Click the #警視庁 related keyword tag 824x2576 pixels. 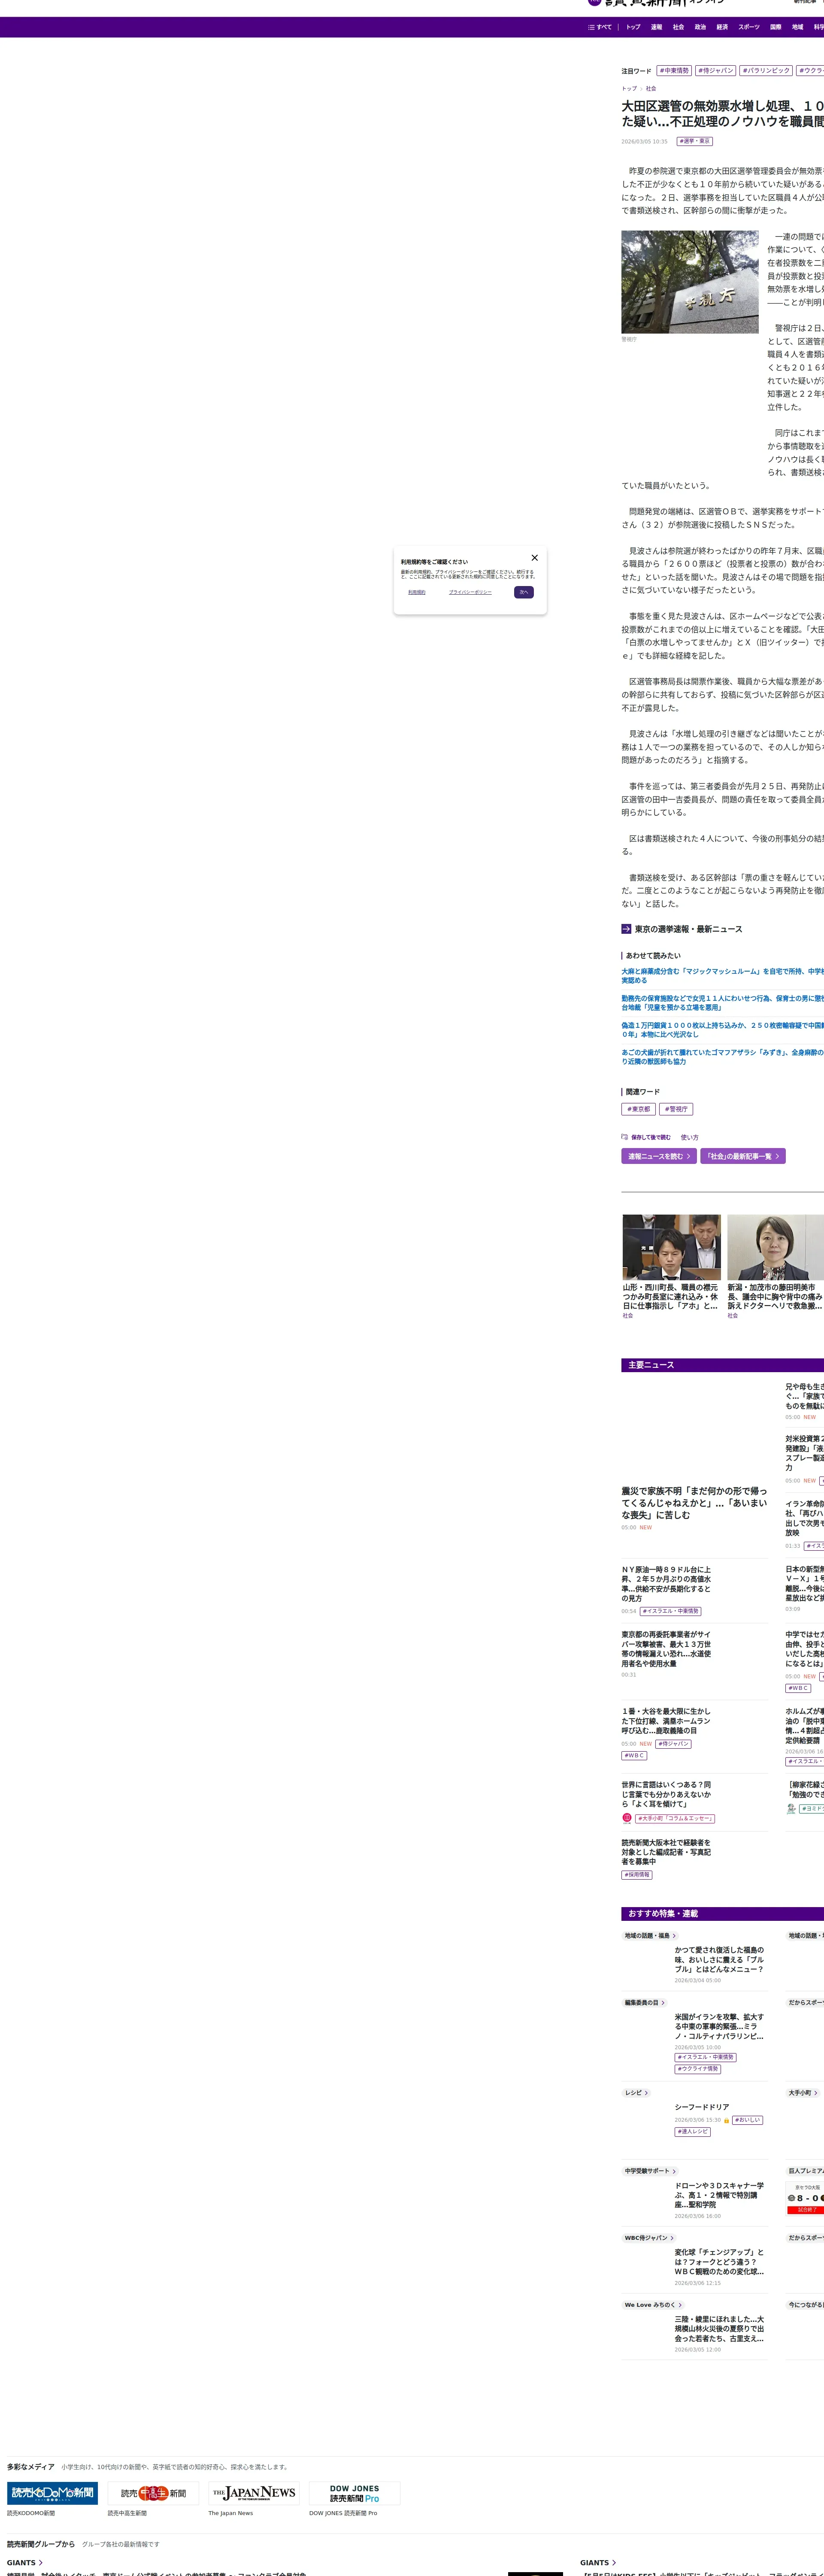pyautogui.click(x=677, y=1109)
